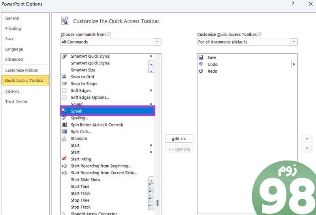Open the Proofing options category
This screenshot has height=215, width=316.
tap(13, 28)
